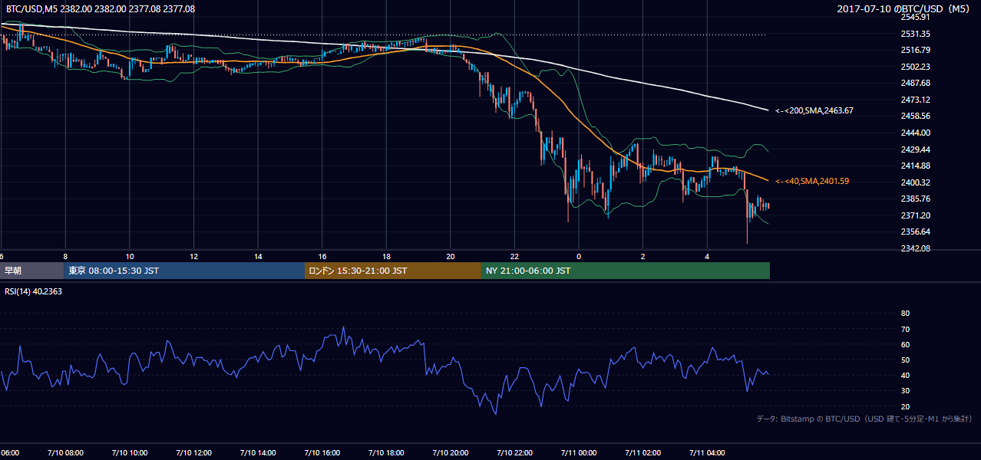Click hour label 0 on price chart axis

(579, 256)
